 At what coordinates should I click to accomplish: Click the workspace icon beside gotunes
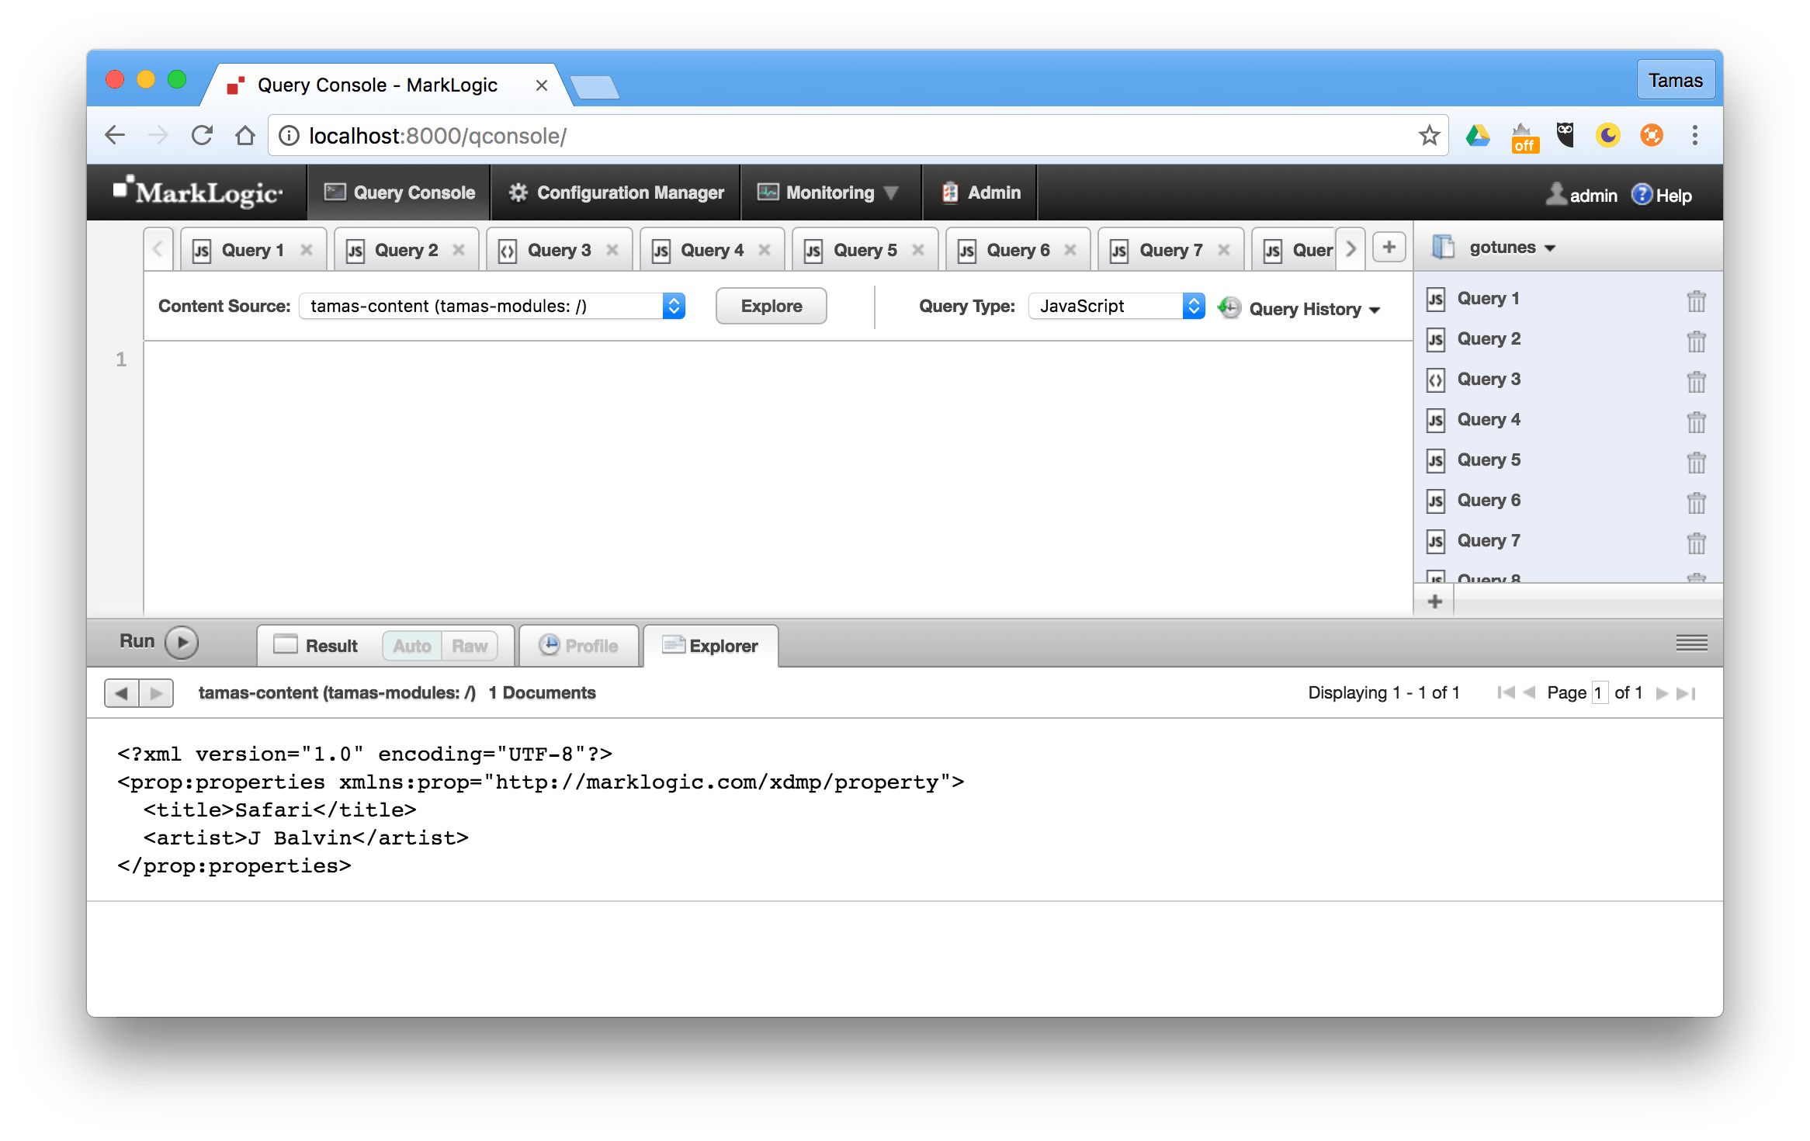click(1442, 247)
